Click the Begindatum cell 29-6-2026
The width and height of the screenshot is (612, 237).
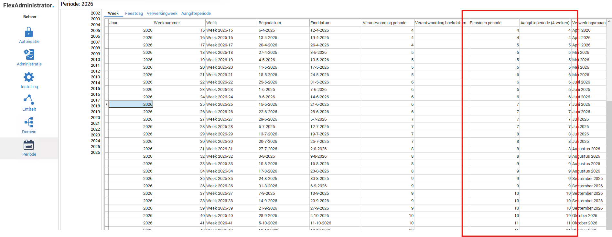pos(284,119)
